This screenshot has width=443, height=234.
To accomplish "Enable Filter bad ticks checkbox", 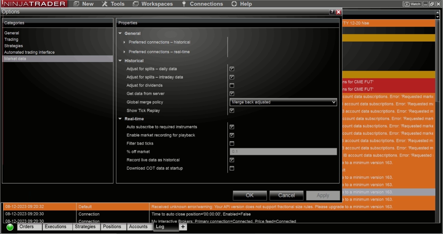I will [x=232, y=143].
